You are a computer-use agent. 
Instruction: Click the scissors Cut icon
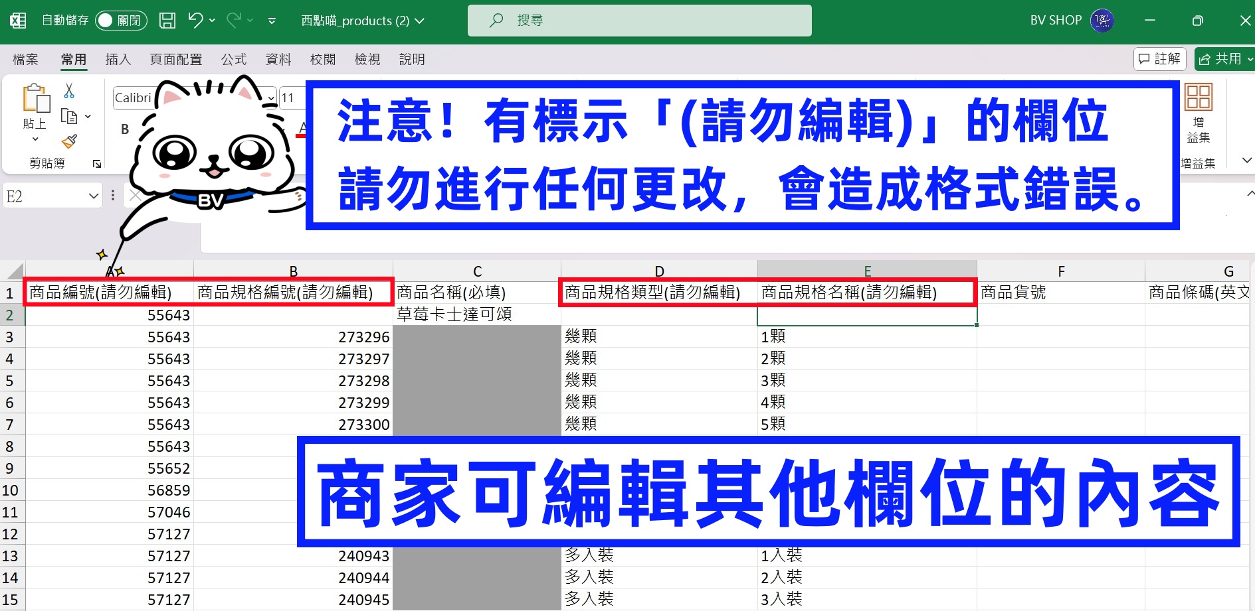(69, 90)
